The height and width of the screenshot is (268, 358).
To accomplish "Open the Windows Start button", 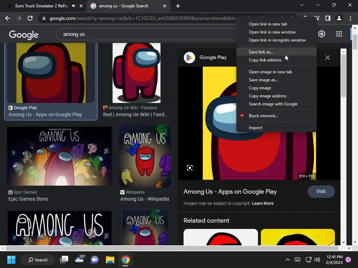I will (x=11, y=260).
